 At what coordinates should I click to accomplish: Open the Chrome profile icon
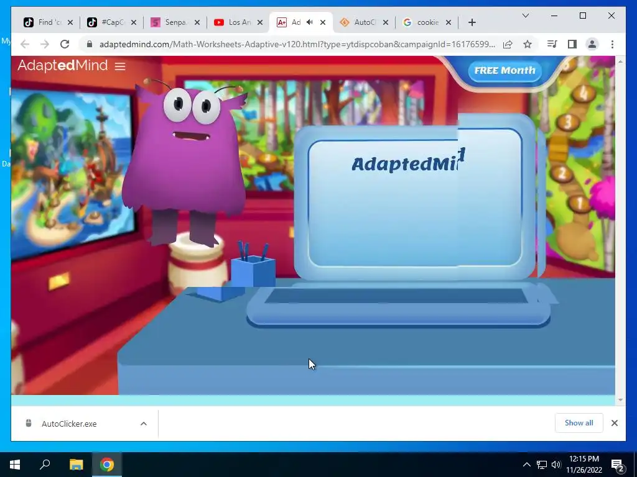pyautogui.click(x=592, y=44)
